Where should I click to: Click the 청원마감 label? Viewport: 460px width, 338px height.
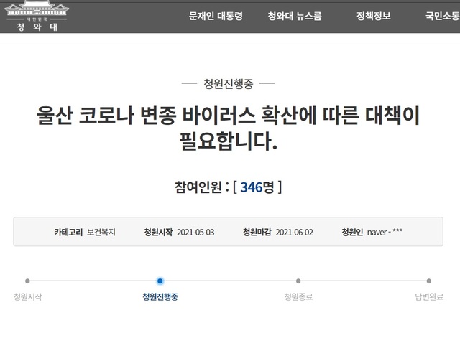tap(257, 233)
